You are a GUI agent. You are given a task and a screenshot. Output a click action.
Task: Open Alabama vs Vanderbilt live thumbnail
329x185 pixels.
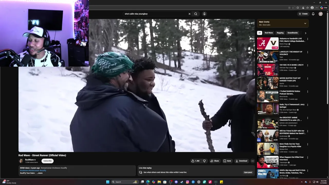268,43
